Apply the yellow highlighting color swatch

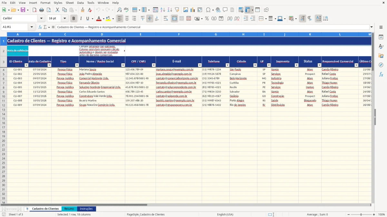(x=108, y=19)
